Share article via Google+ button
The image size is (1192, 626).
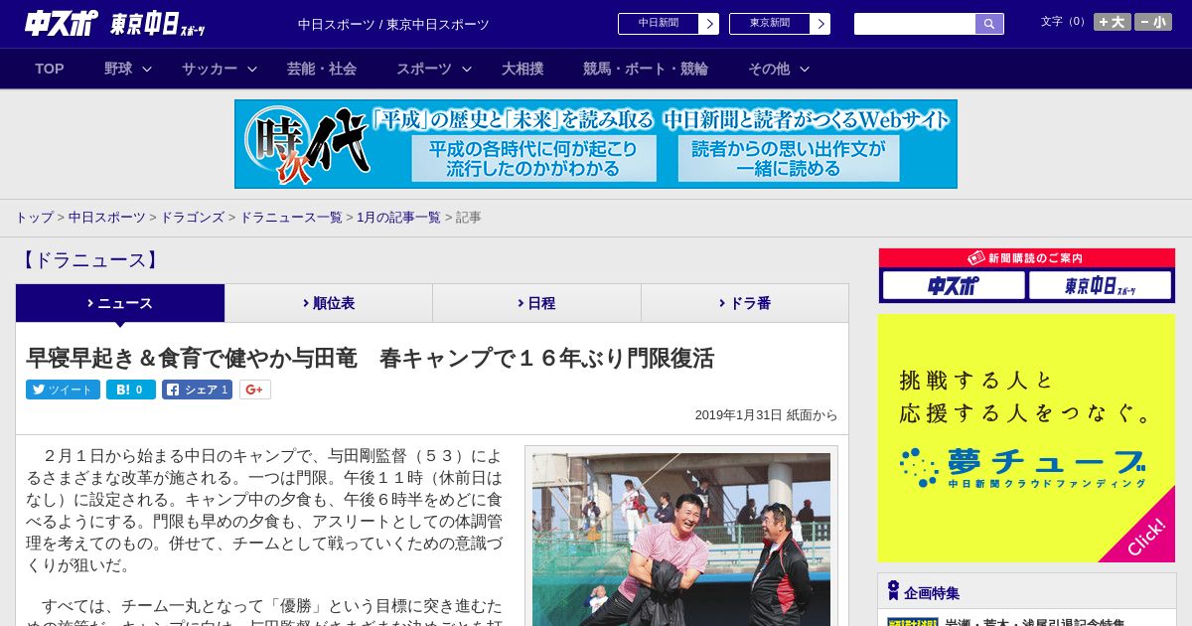[x=254, y=390]
